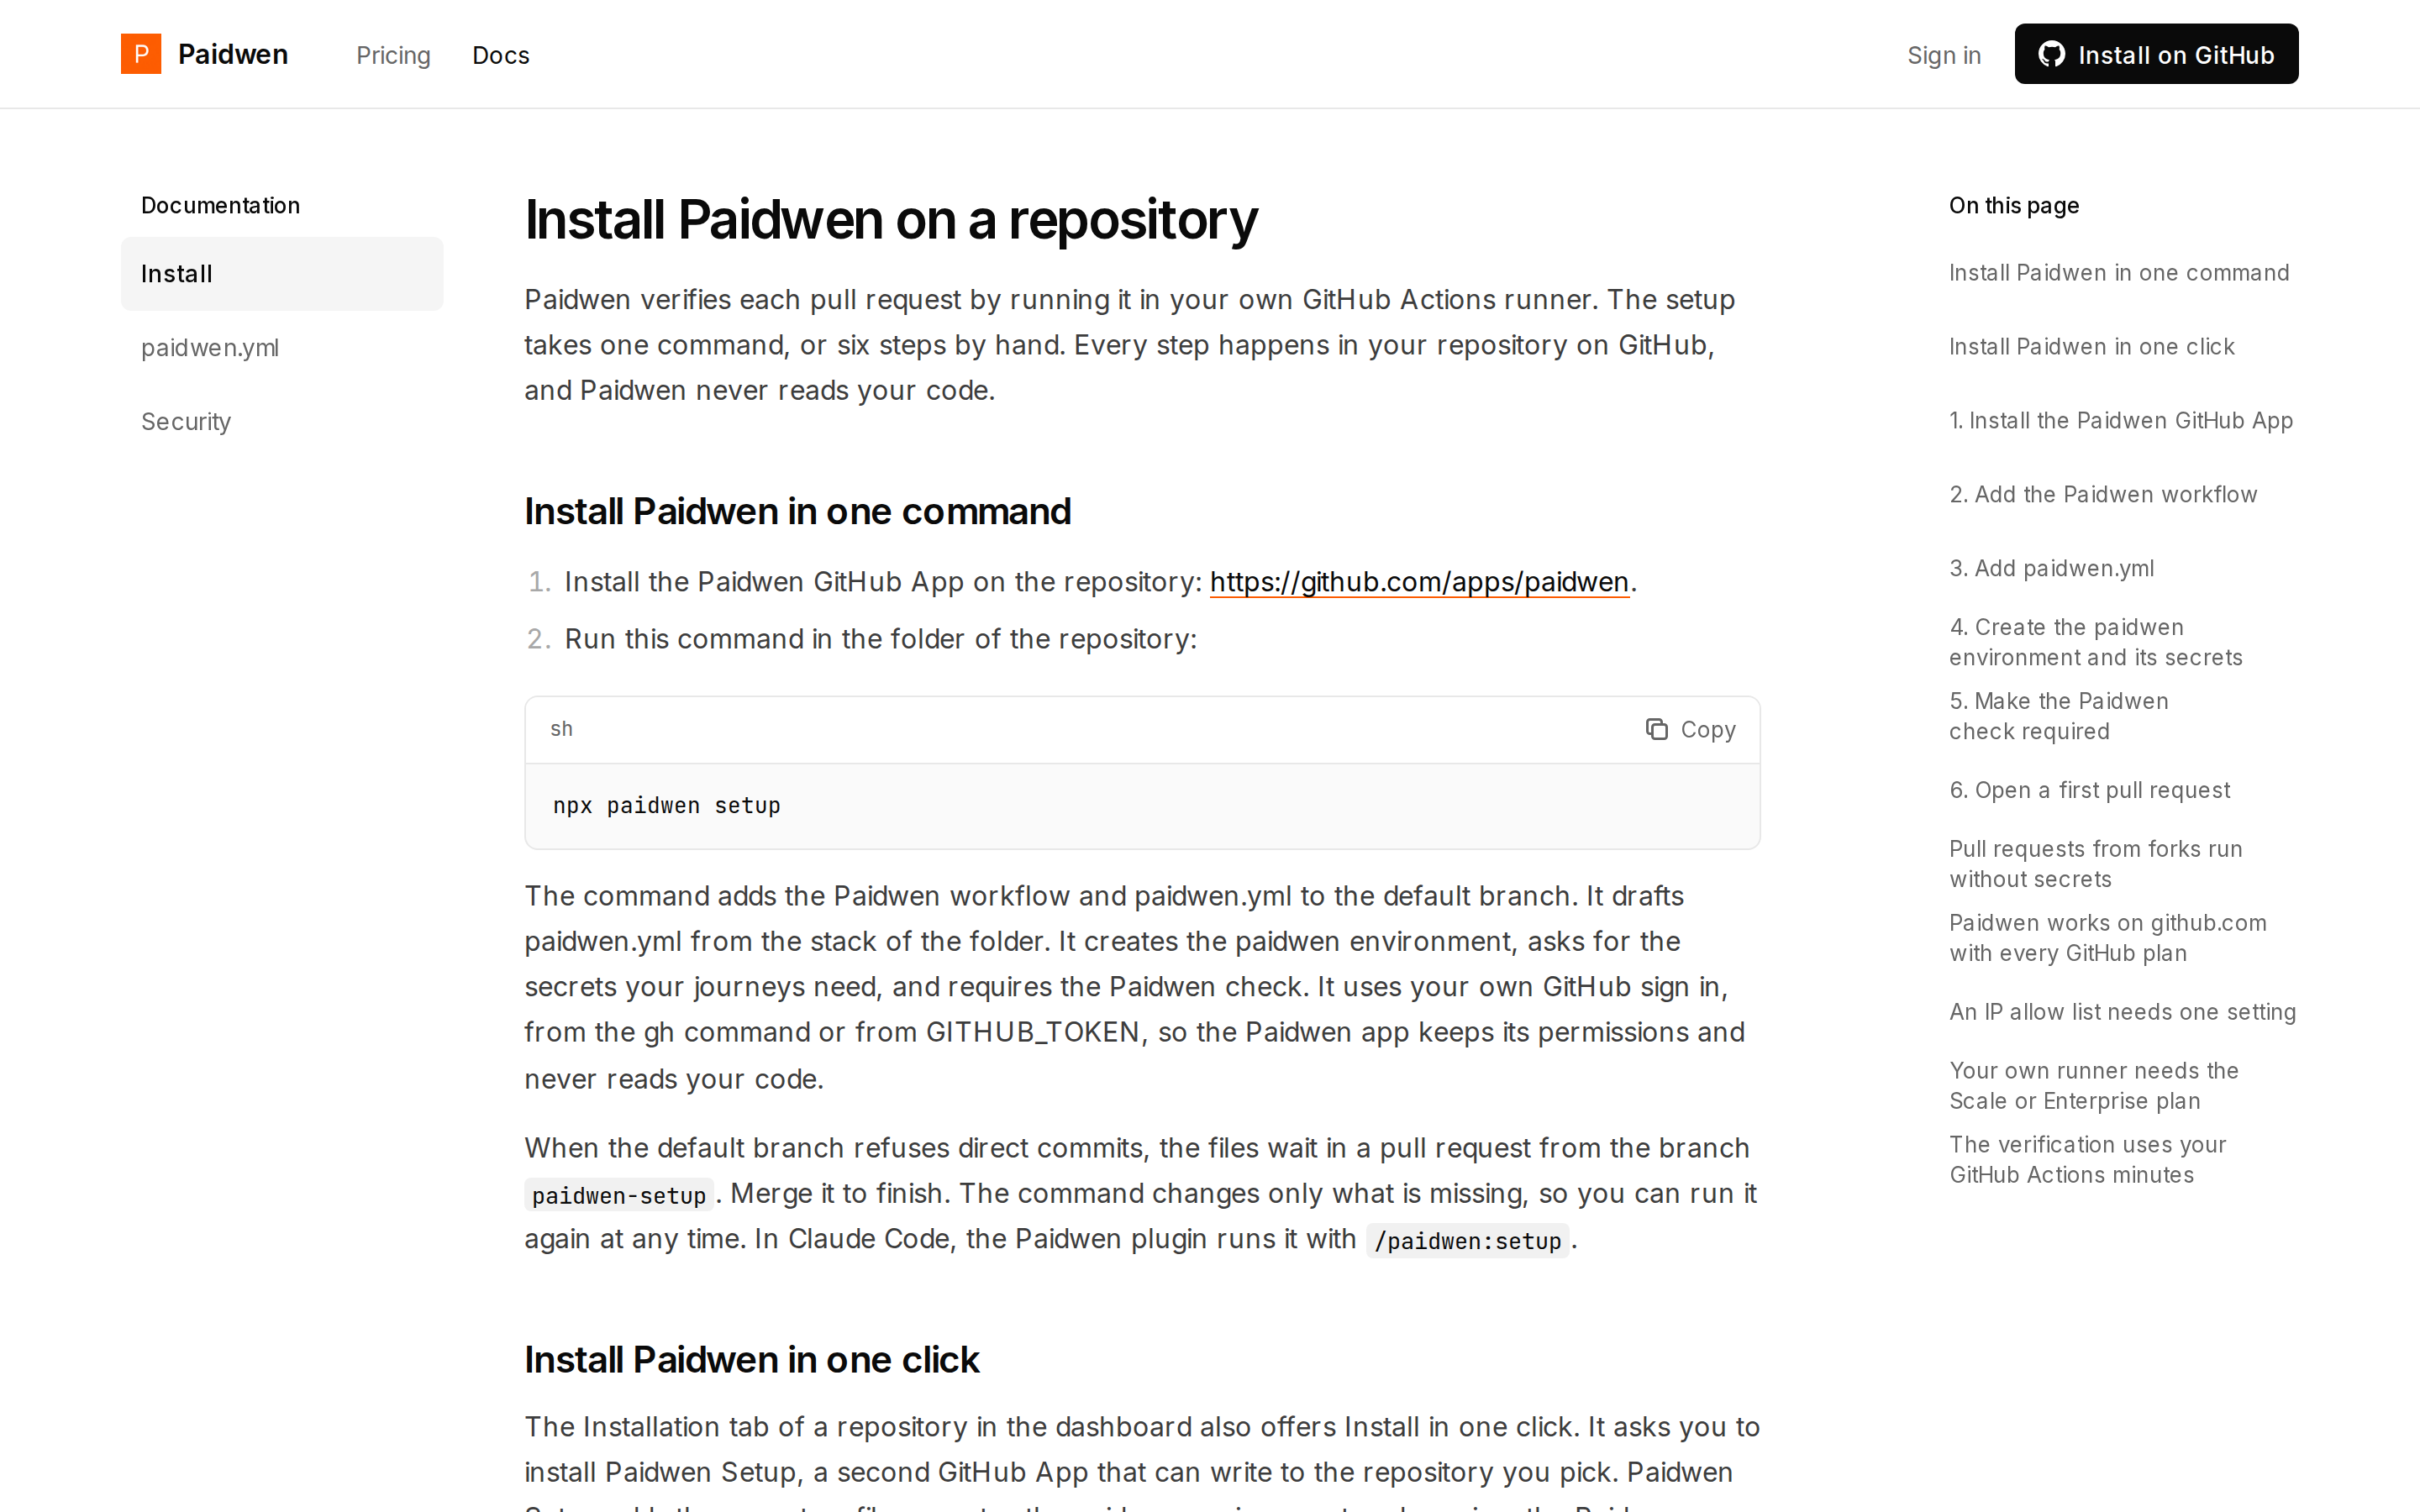Jump to 'An IP allow list needs one setting'
Viewport: 2420px width, 1512px height.
(2122, 1012)
